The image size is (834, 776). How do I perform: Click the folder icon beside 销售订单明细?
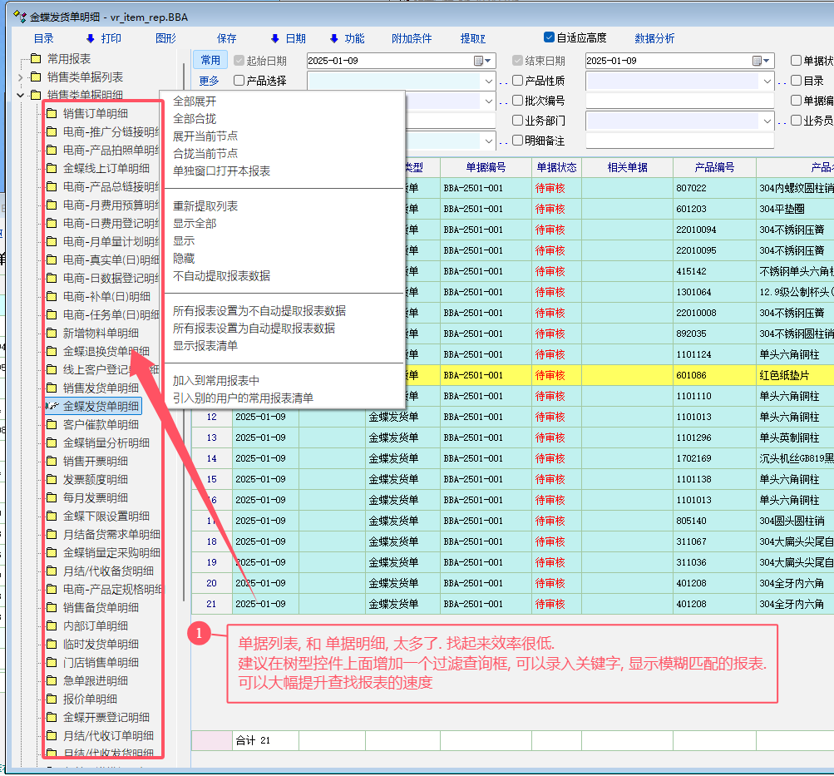click(x=52, y=114)
